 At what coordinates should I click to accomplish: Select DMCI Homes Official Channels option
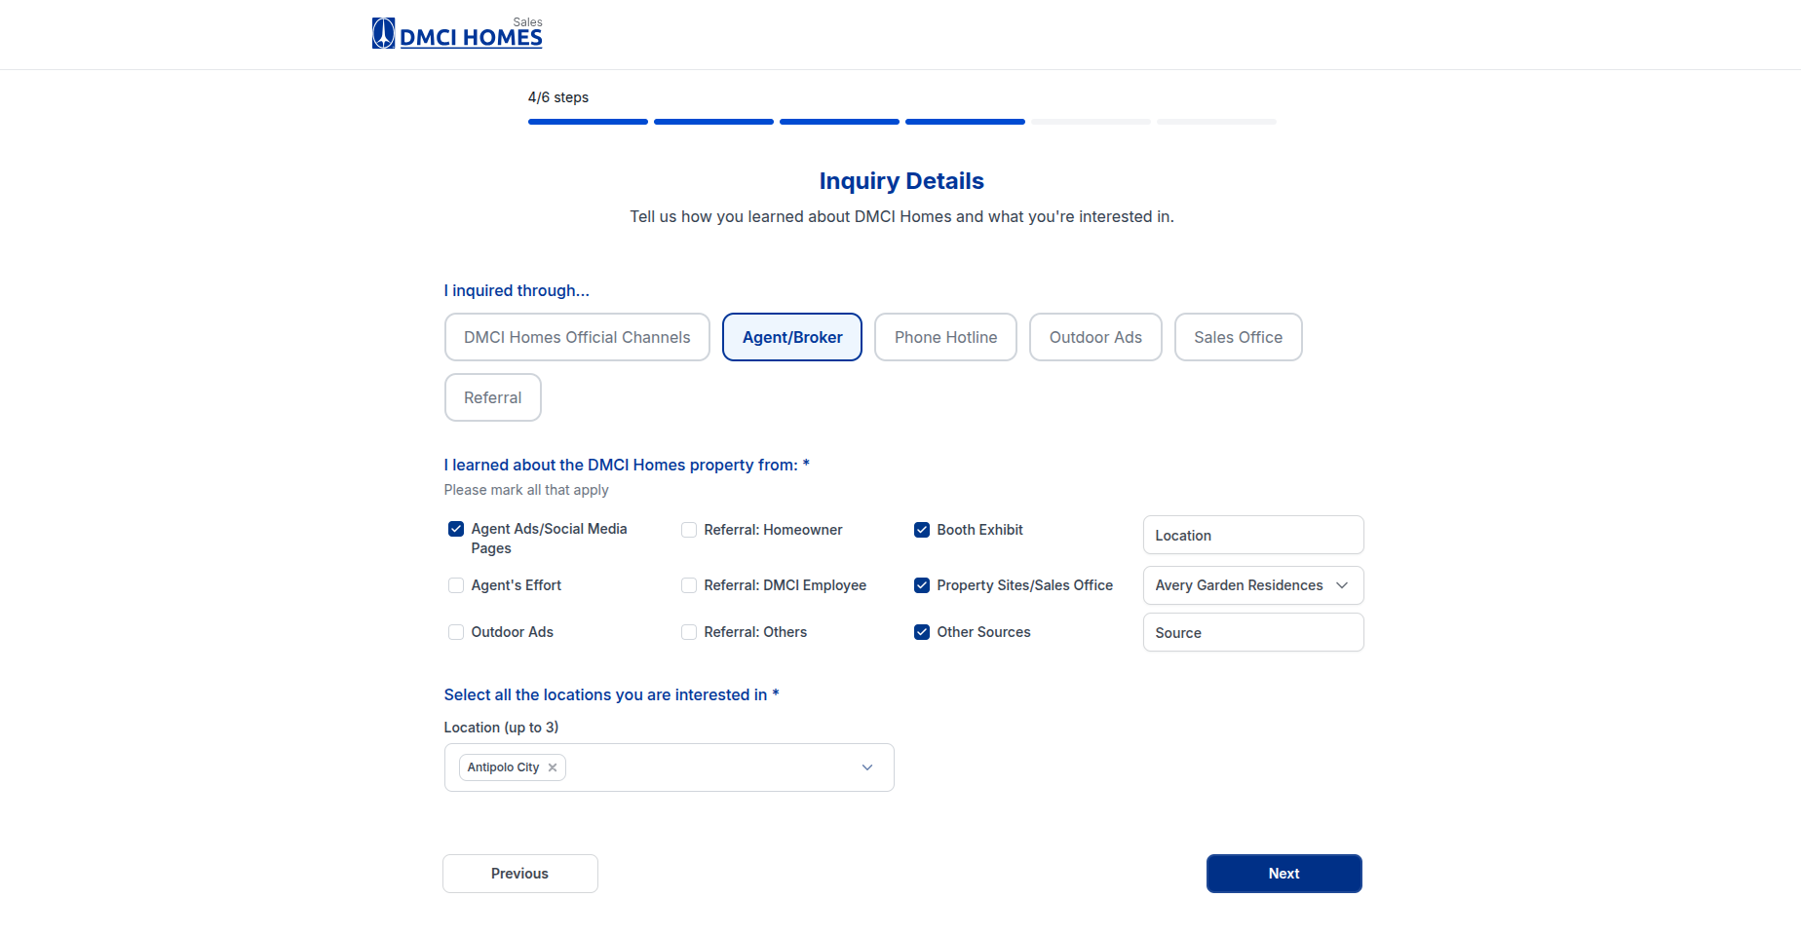pos(577,337)
